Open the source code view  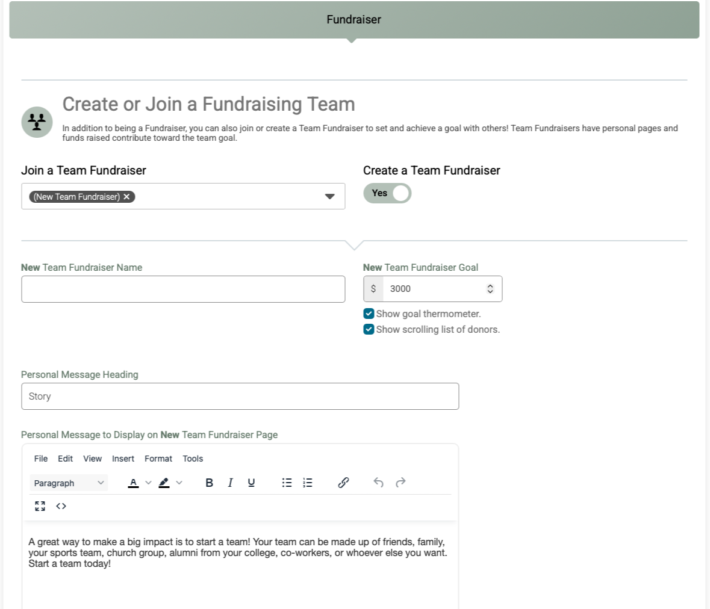[x=61, y=506]
